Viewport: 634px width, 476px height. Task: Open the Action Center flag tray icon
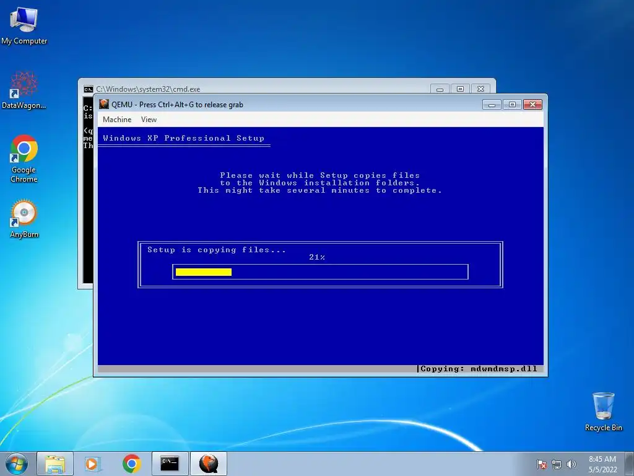point(542,464)
